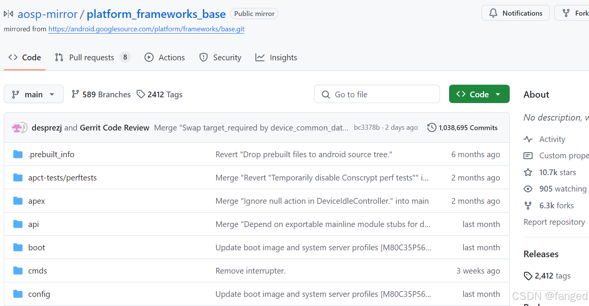View the 6.3k forks list
The width and height of the screenshot is (589, 306).
[556, 206]
